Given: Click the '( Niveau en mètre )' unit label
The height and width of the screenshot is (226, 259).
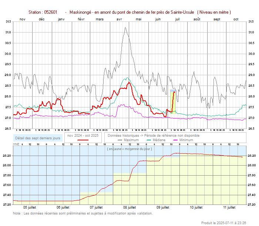Looking at the screenshot, I should coord(214,12).
